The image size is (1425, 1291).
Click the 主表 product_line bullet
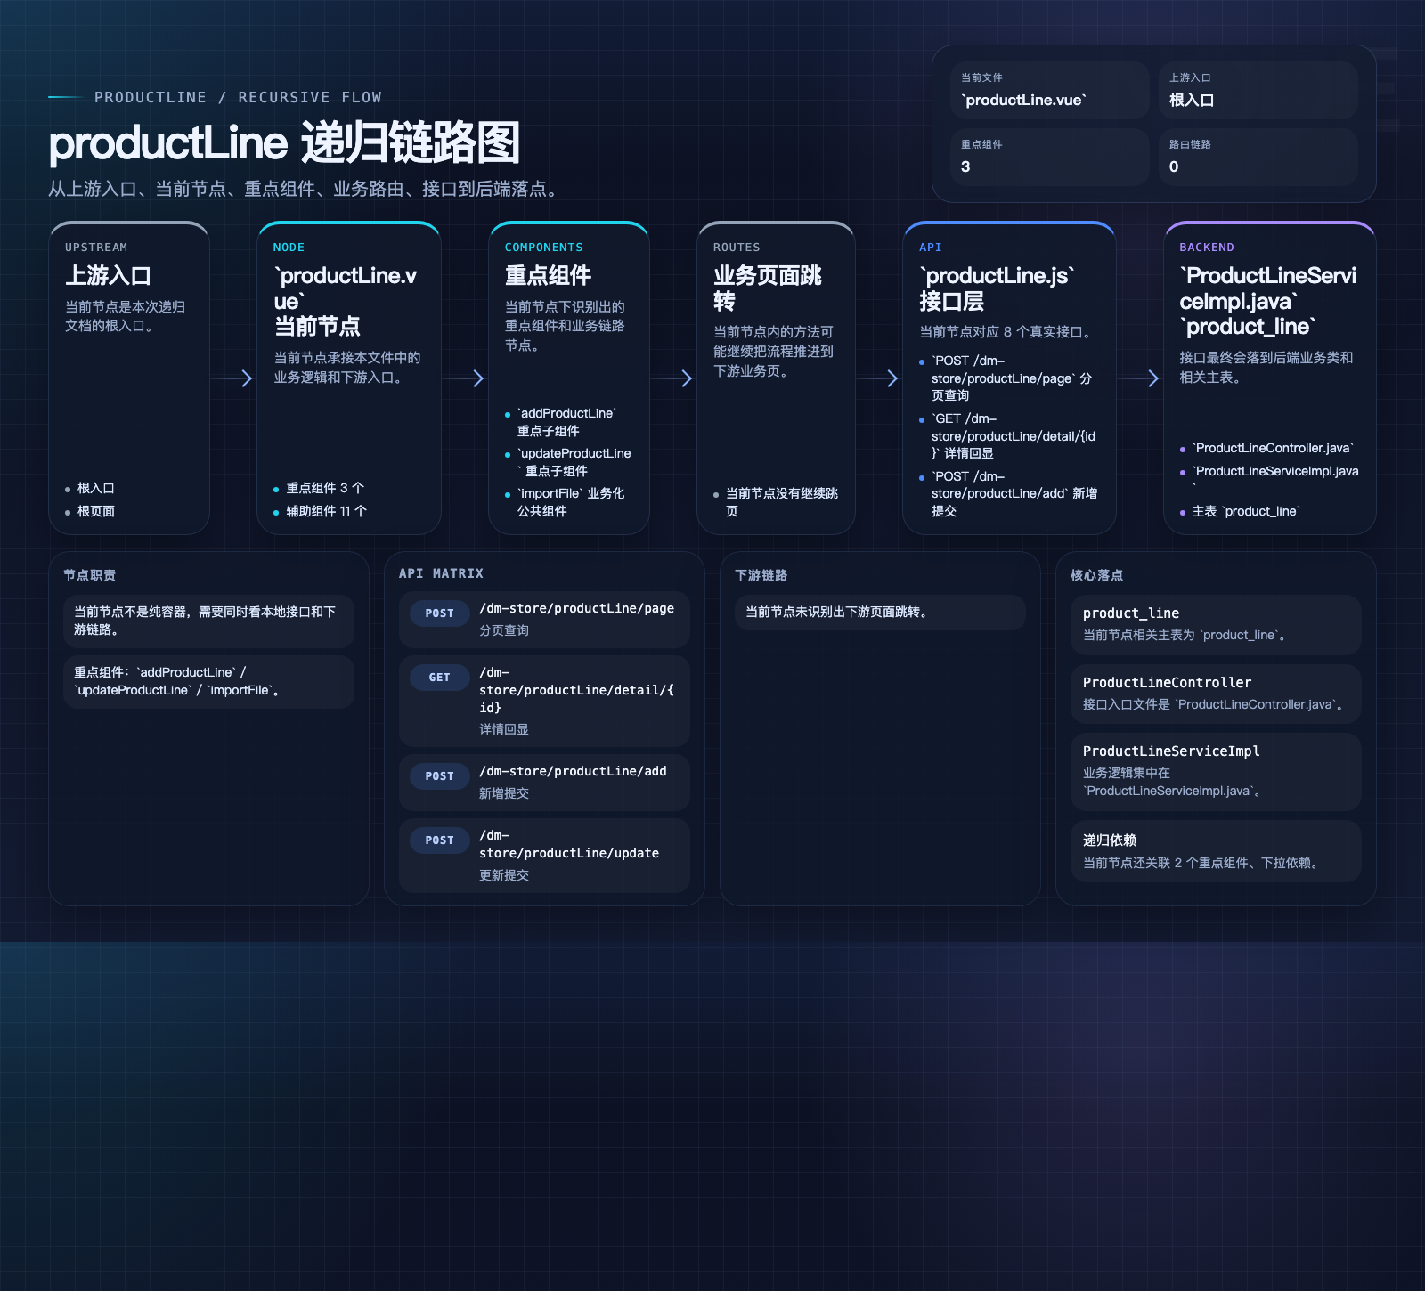1240,511
